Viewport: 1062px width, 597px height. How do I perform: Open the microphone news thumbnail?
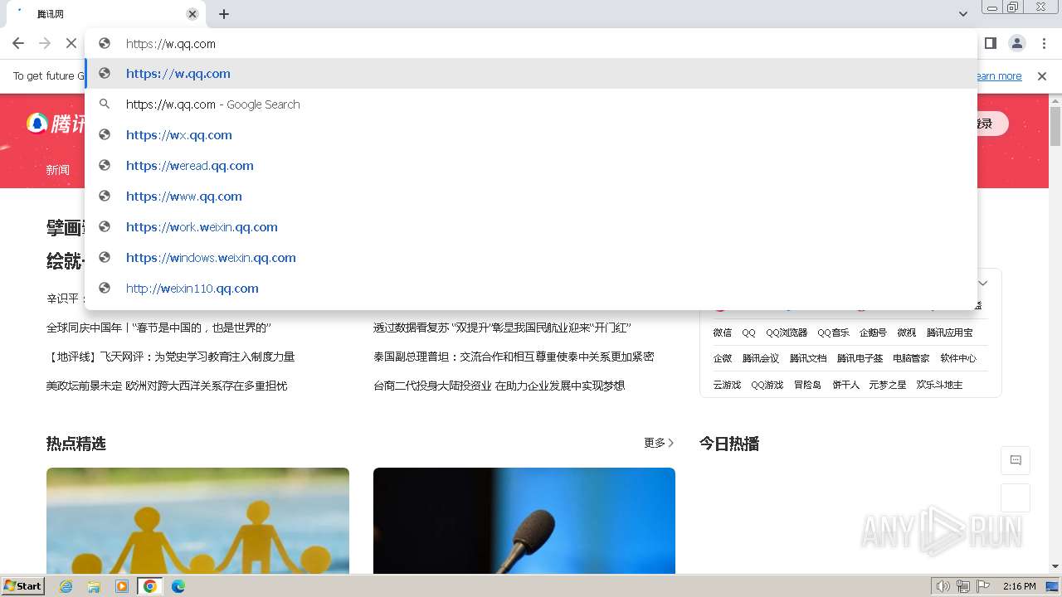coord(524,521)
